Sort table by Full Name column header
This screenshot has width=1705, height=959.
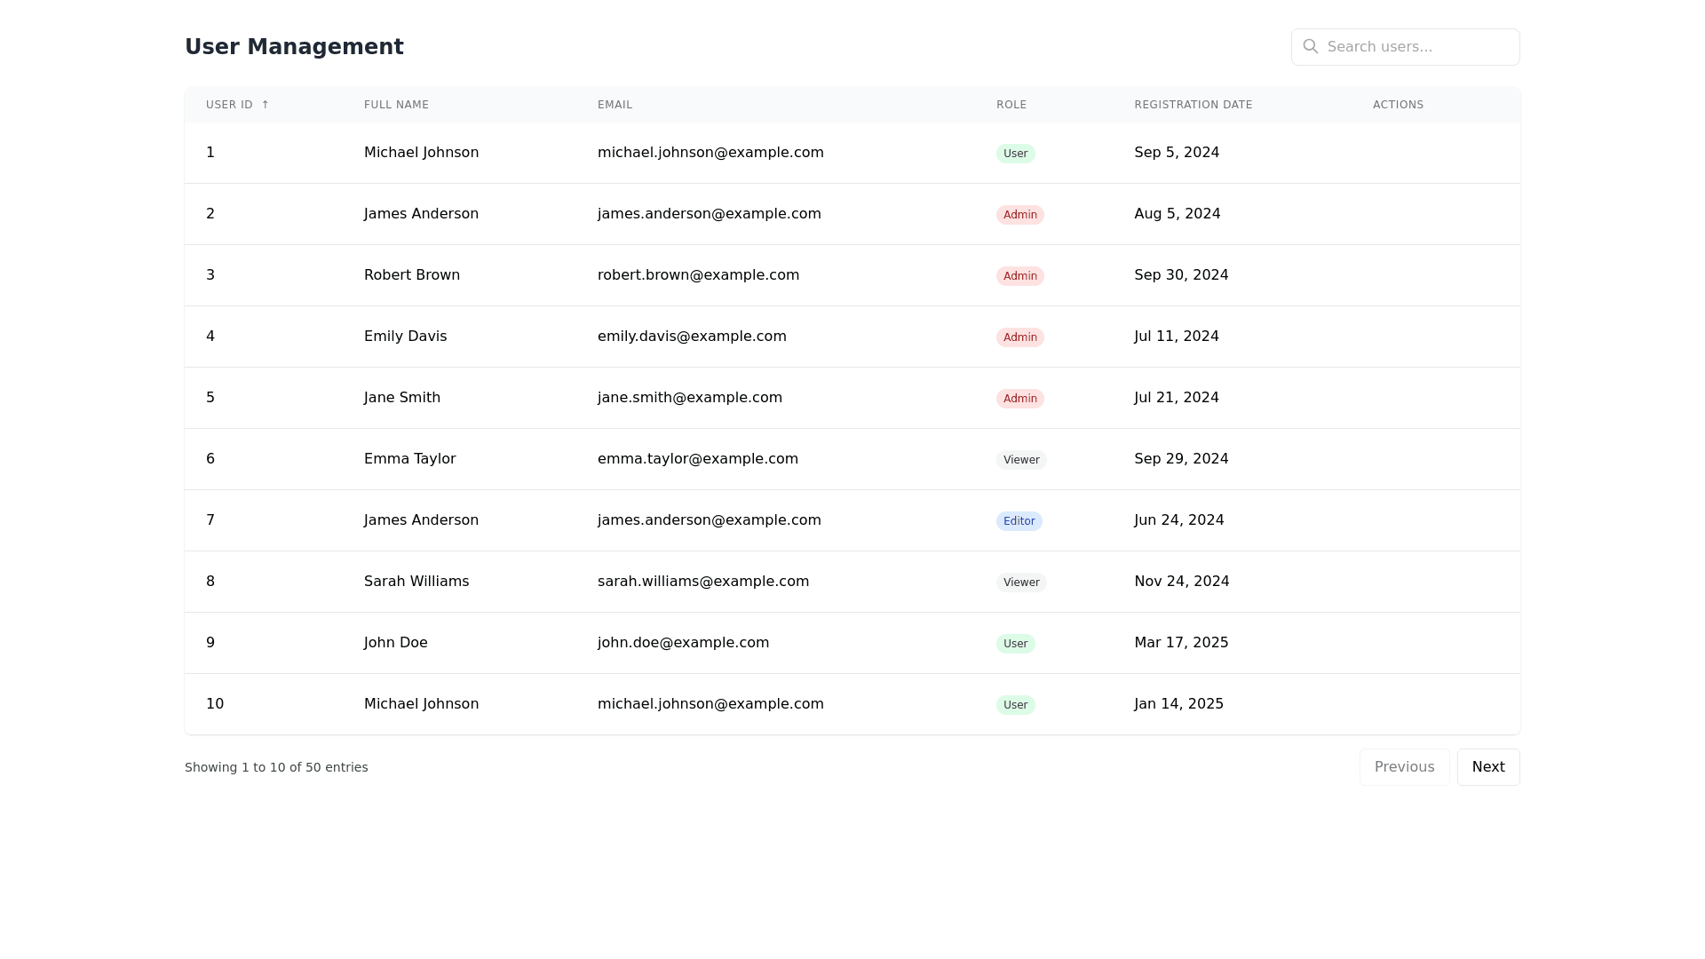tap(396, 105)
